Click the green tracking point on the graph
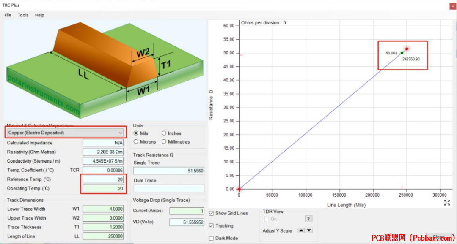 point(402,53)
